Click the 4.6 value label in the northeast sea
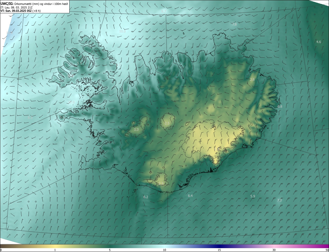This screenshot has height=252, width=329. 318,42
